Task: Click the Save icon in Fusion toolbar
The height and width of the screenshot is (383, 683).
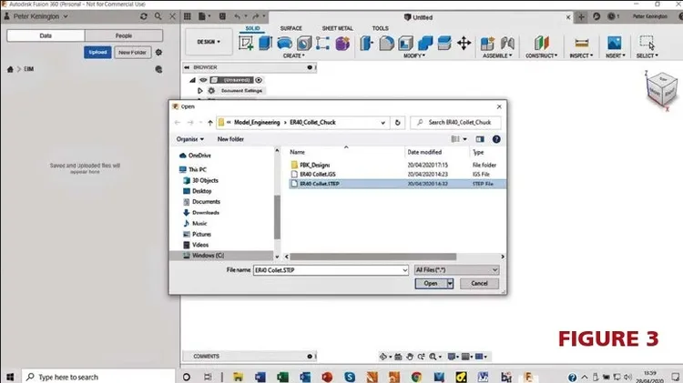Action: (222, 16)
